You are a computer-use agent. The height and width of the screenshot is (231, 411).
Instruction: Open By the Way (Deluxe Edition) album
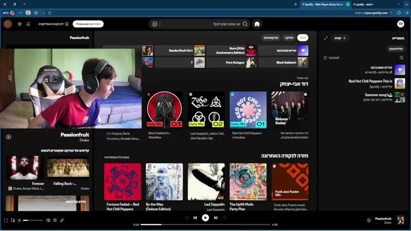point(164,186)
